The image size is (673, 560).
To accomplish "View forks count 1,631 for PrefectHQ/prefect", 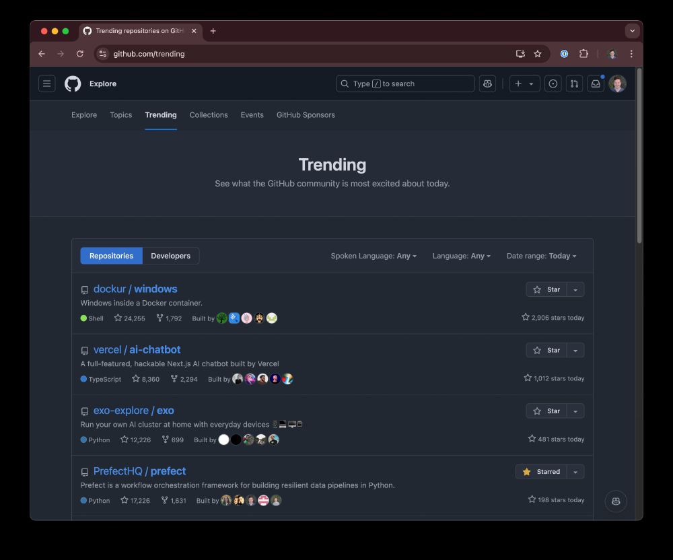I will click(174, 500).
